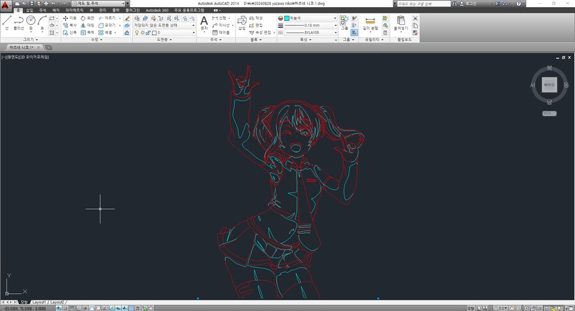Toggle Ortho mode in the status bar
The width and height of the screenshot is (575, 311).
click(79, 308)
